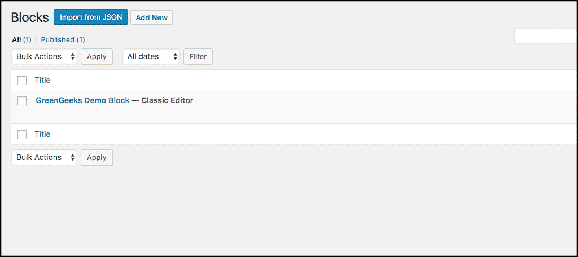The width and height of the screenshot is (578, 257).
Task: Select the GreenGeeks Demo Block checkbox
Action: coord(22,101)
